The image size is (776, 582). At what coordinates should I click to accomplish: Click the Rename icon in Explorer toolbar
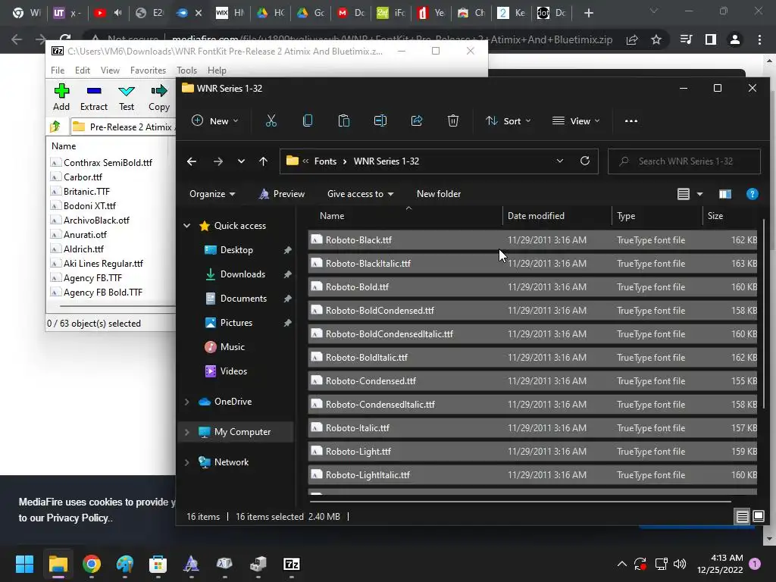(380, 120)
